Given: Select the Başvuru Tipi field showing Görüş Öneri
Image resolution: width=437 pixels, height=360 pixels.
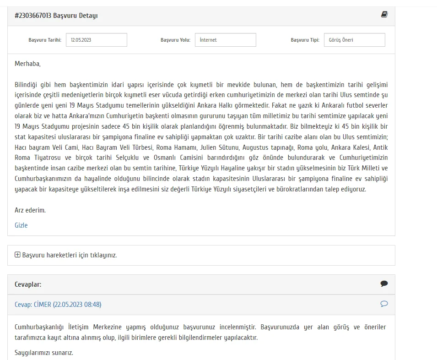Looking at the screenshot, I should pyautogui.click(x=354, y=40).
